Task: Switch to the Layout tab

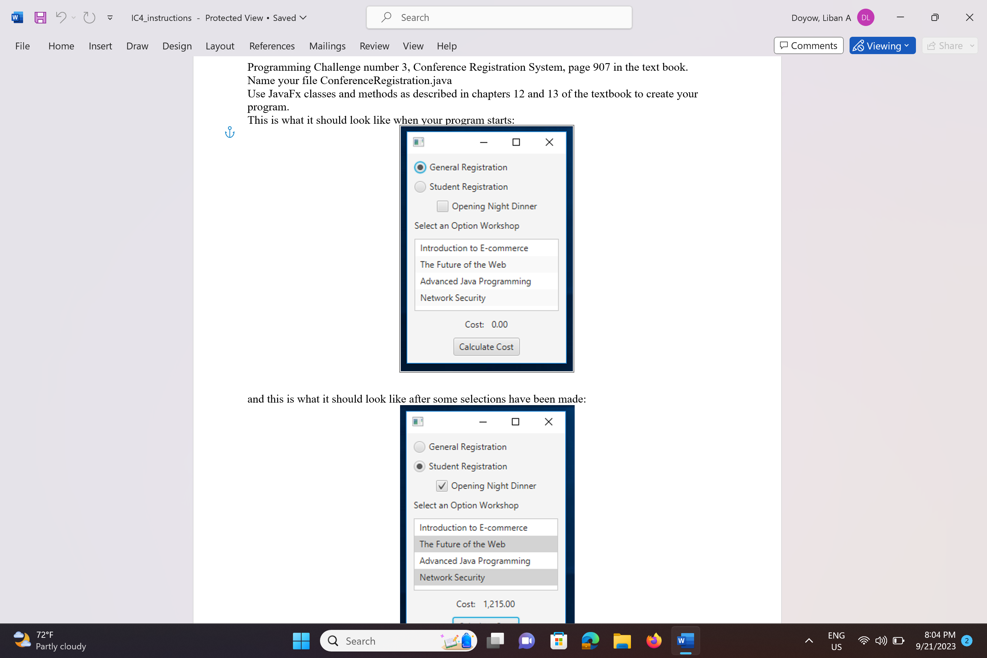Action: [x=219, y=46]
